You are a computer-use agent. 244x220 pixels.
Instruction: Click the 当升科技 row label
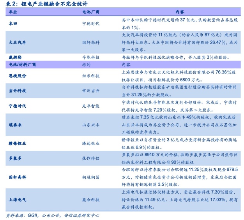(18, 91)
